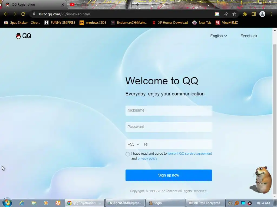
Task: Open the Chrome side panel
Action: [x=254, y=14]
